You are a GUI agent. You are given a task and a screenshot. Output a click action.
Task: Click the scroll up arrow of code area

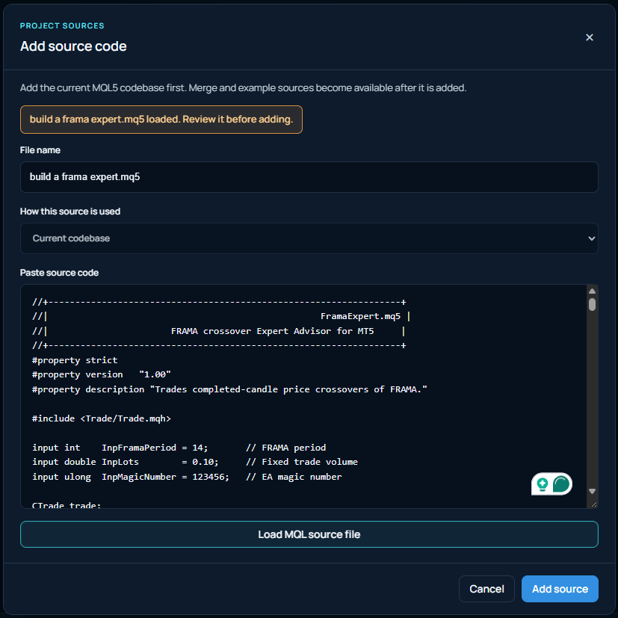592,291
